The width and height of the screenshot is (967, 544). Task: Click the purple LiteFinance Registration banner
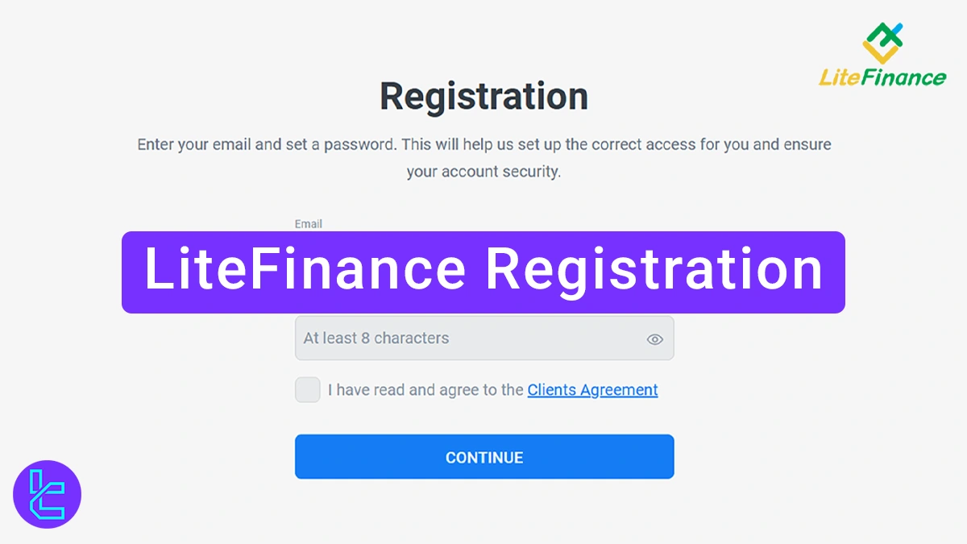(483, 272)
